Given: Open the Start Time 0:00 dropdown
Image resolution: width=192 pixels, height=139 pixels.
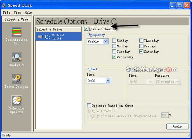Looking at the screenshot, I should [108, 81].
